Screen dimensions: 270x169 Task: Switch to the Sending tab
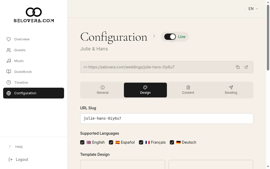[x=231, y=90]
